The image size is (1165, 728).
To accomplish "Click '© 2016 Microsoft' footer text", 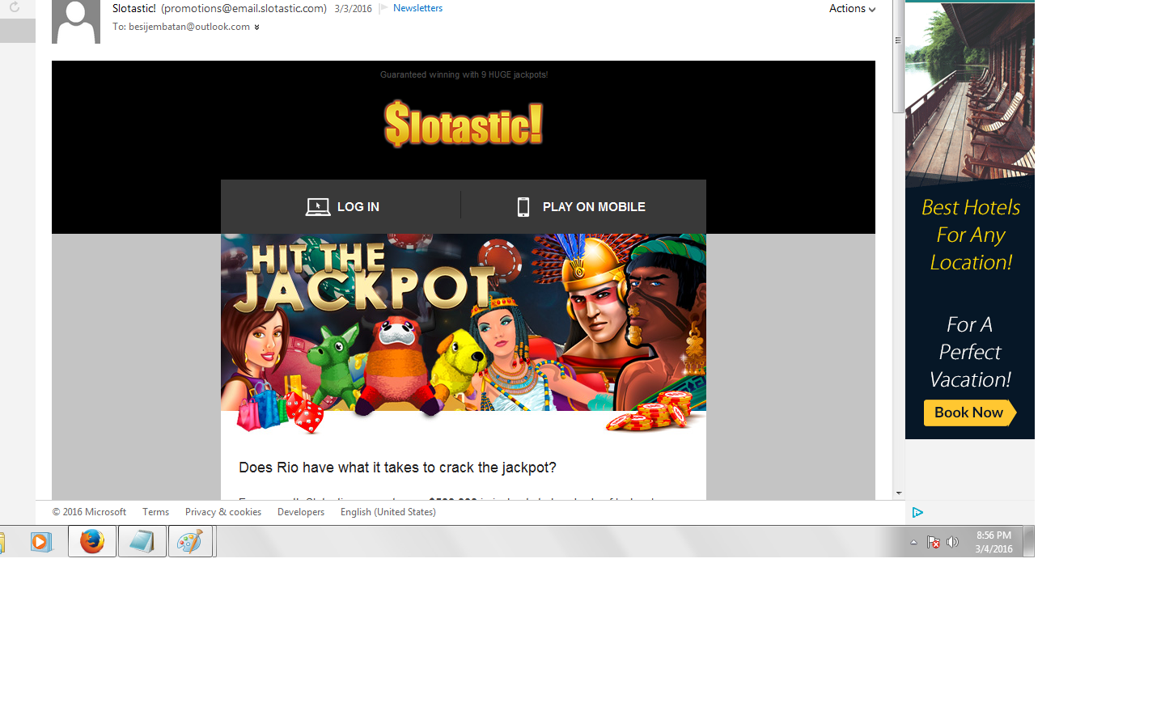I will click(x=89, y=512).
